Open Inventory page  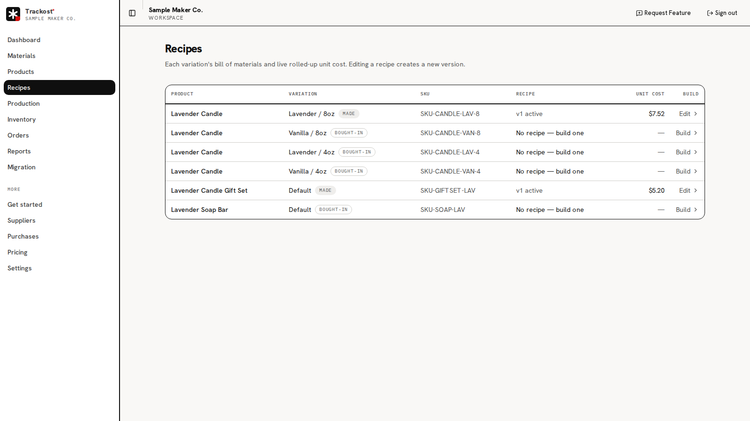point(60,119)
